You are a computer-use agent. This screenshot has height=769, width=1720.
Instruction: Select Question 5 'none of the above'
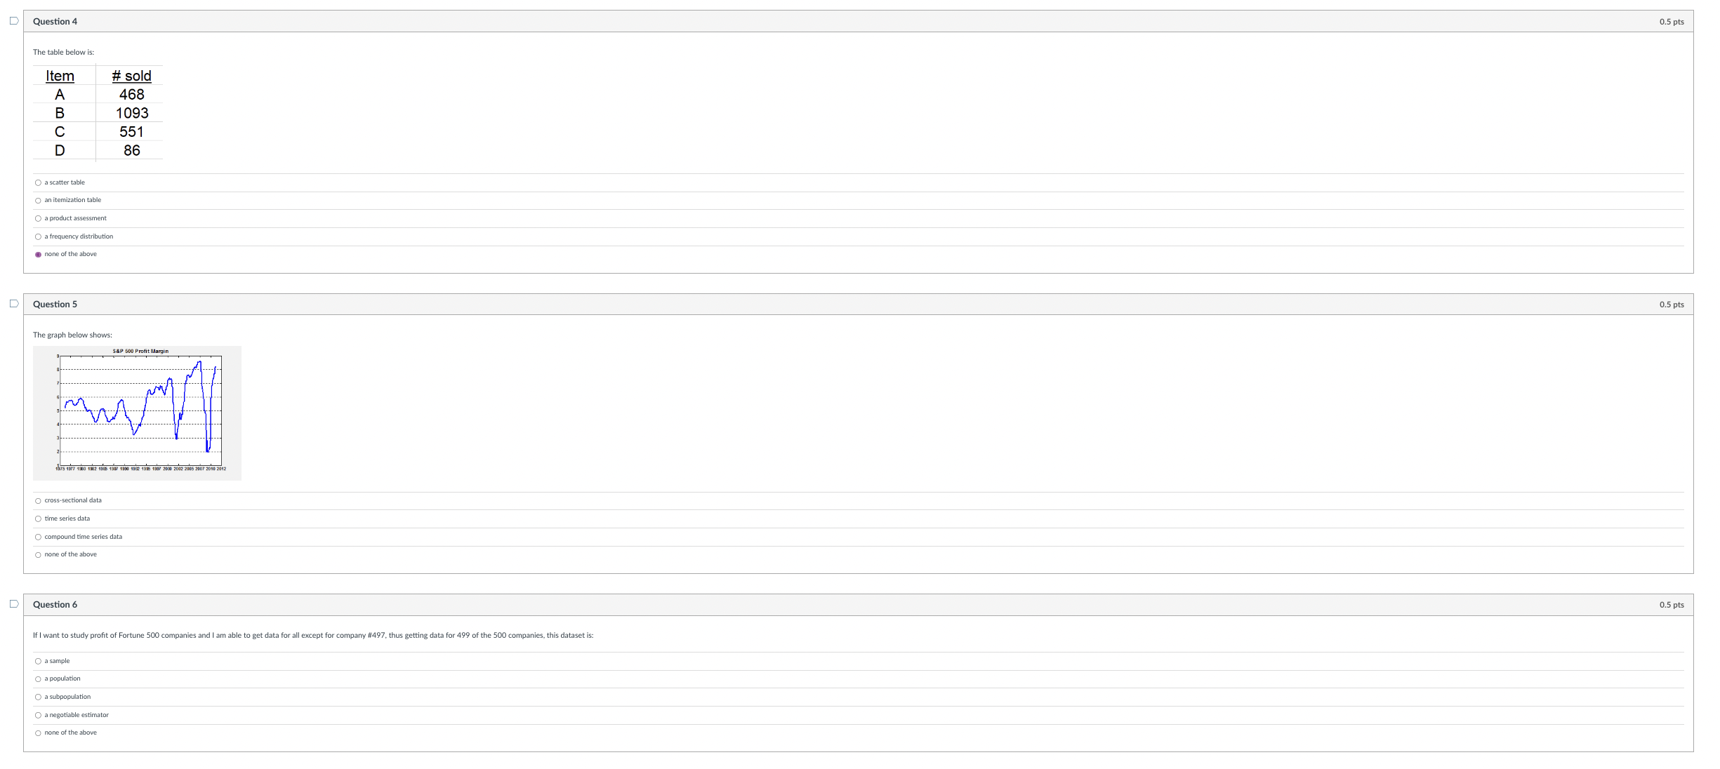38,555
